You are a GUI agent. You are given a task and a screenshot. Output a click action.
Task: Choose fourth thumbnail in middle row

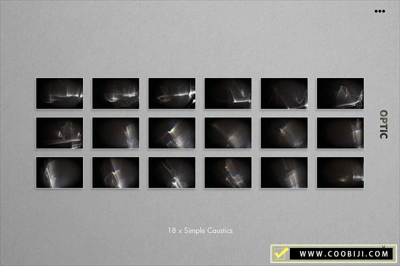pos(228,133)
